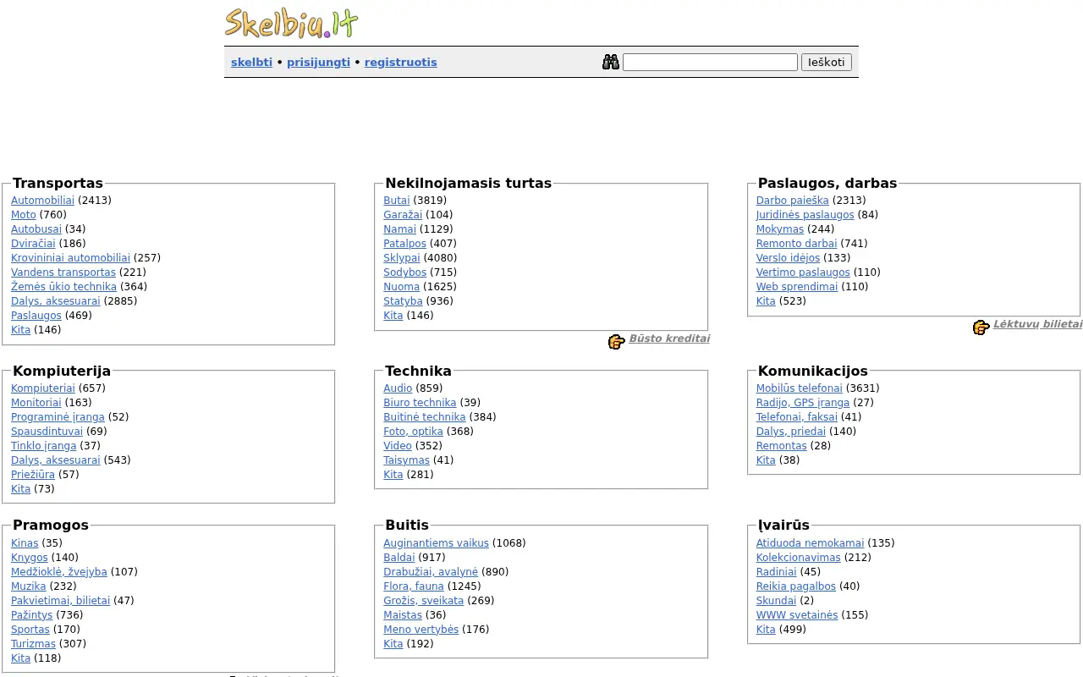Select the Kolekcionavimas category
1083x677 pixels.
(799, 558)
